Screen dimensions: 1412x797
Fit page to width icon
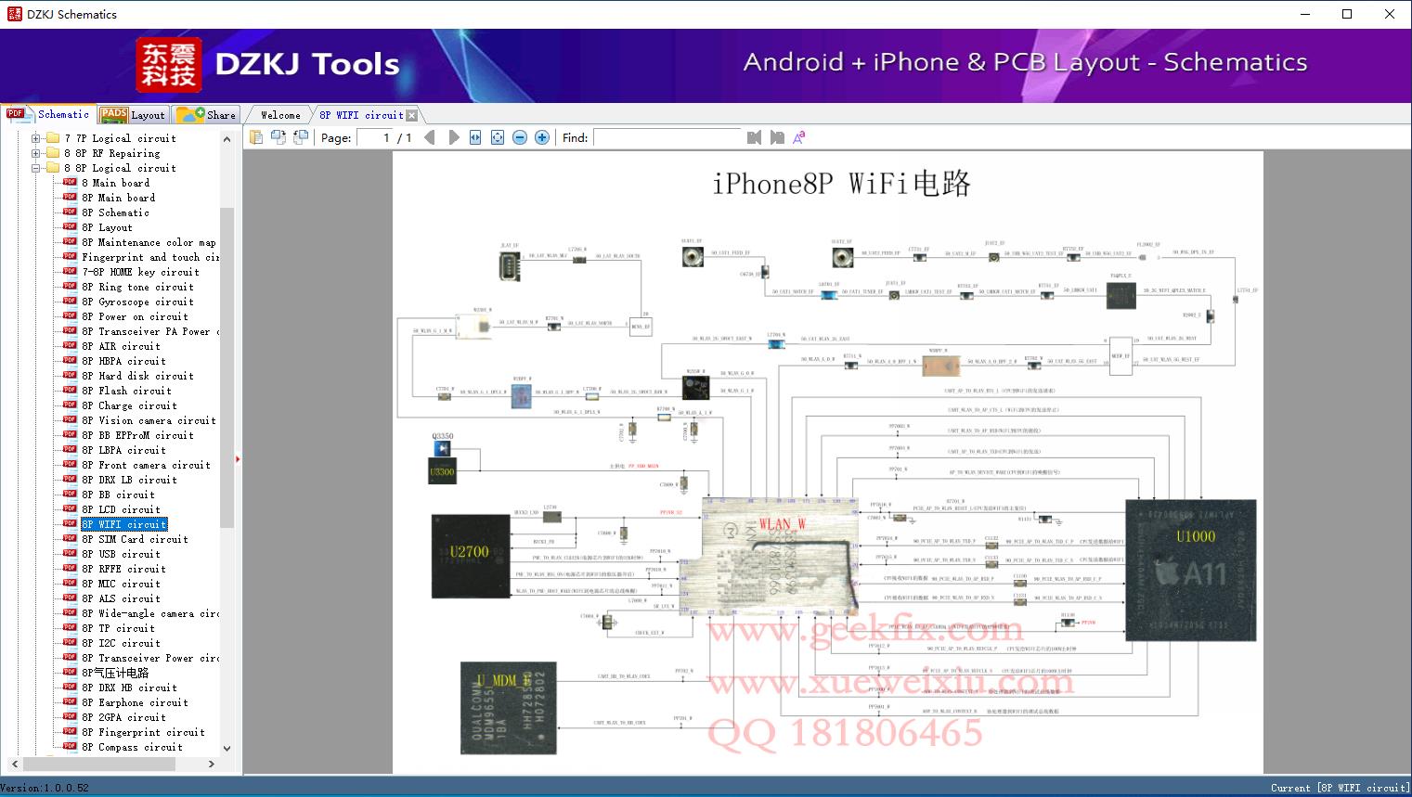tap(475, 137)
